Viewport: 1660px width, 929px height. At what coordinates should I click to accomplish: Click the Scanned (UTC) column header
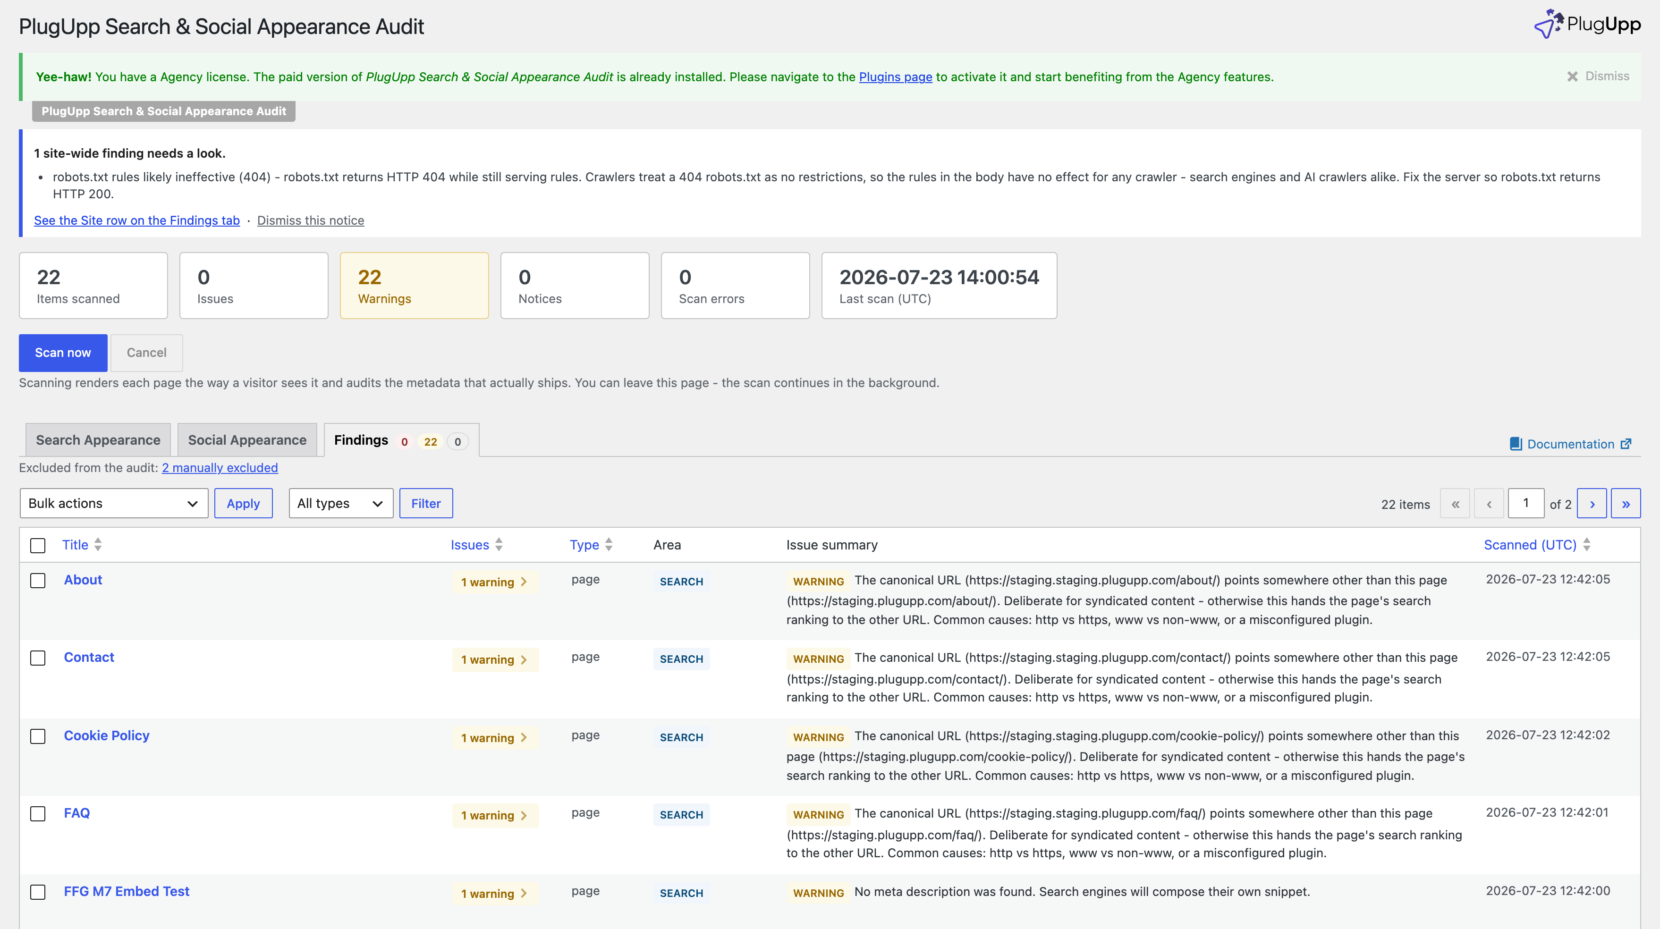pyautogui.click(x=1531, y=545)
